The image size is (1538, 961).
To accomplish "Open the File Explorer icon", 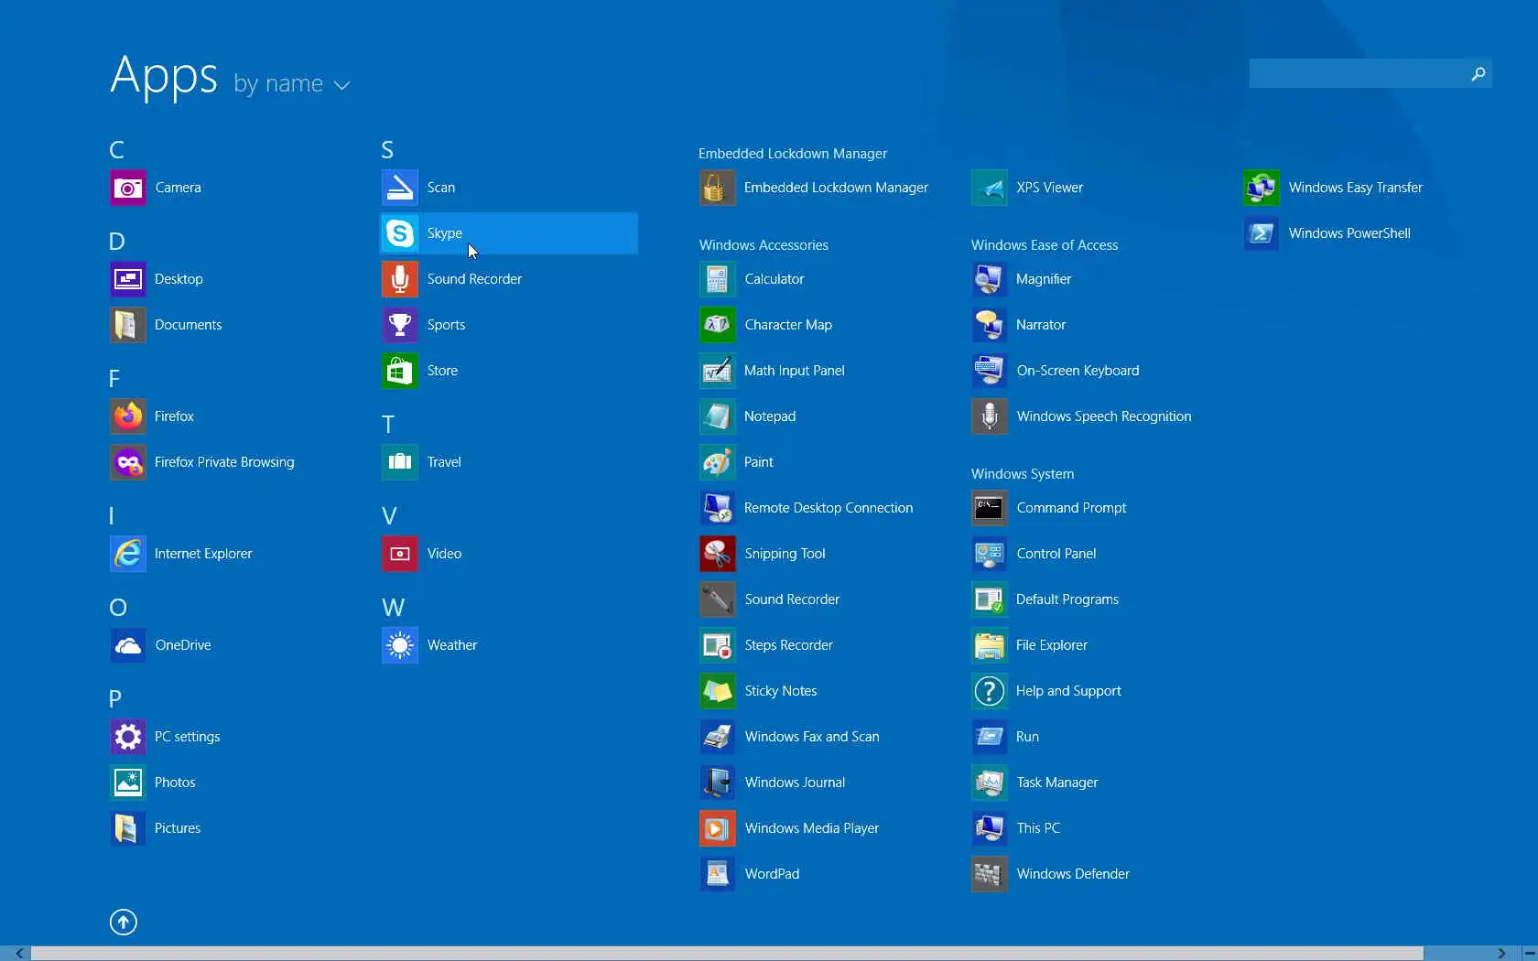I will tap(990, 645).
